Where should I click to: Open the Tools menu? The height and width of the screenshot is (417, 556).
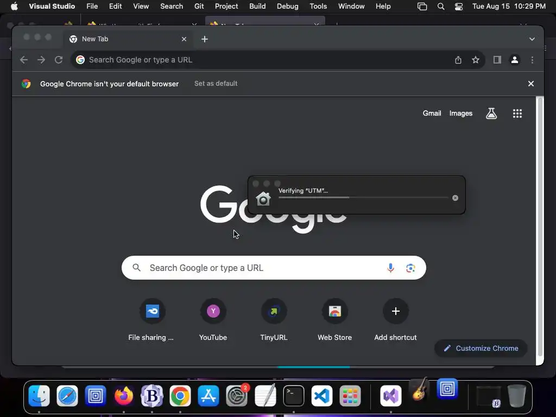(x=318, y=6)
